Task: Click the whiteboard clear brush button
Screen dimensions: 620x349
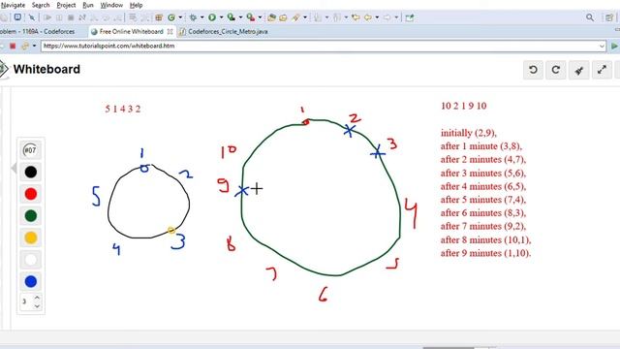Action: tap(579, 70)
